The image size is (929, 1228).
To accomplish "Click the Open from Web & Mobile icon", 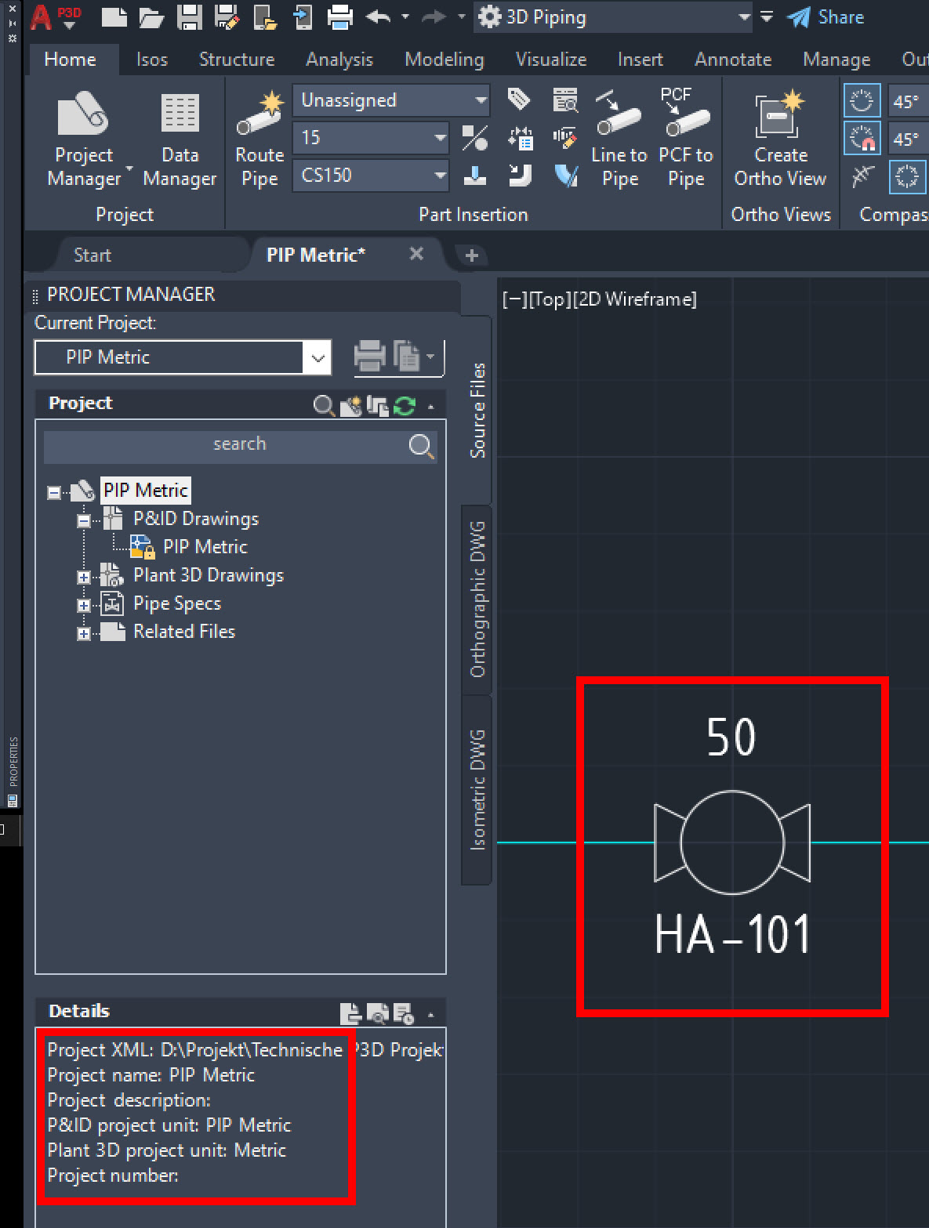I will (x=265, y=16).
